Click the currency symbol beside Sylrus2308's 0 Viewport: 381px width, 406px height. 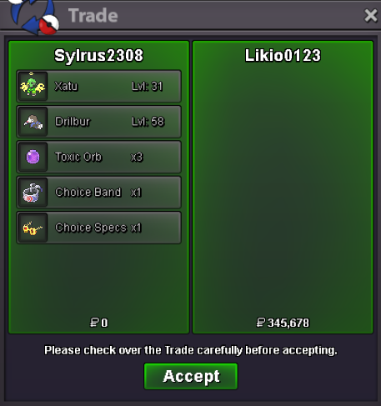pyautogui.click(x=94, y=323)
